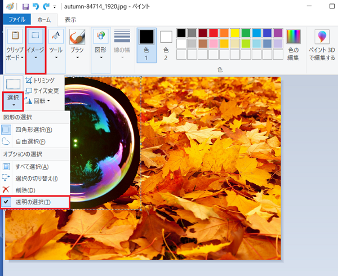The height and width of the screenshot is (276, 338).
Task: Pick the light turquoise swatch
Action: (x=256, y=44)
